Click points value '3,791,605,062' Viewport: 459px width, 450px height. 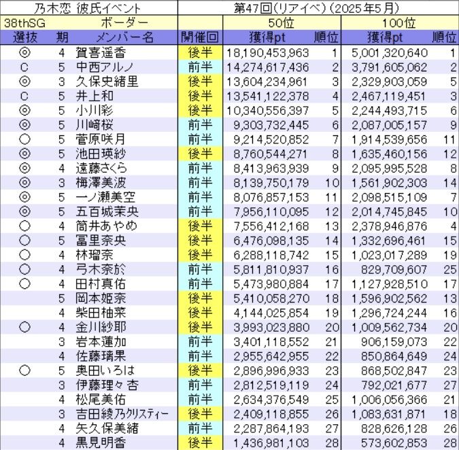(390, 67)
